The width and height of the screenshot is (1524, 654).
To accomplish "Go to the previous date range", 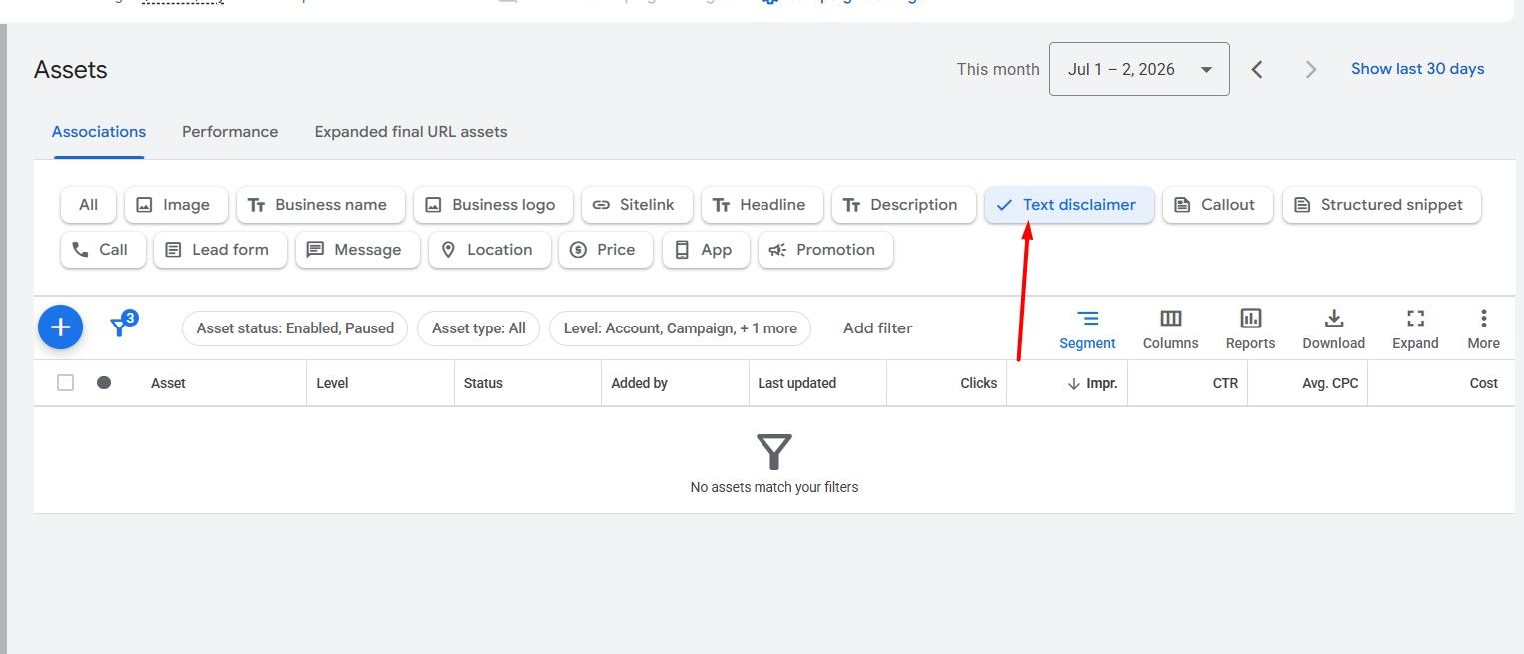I will click(1257, 69).
